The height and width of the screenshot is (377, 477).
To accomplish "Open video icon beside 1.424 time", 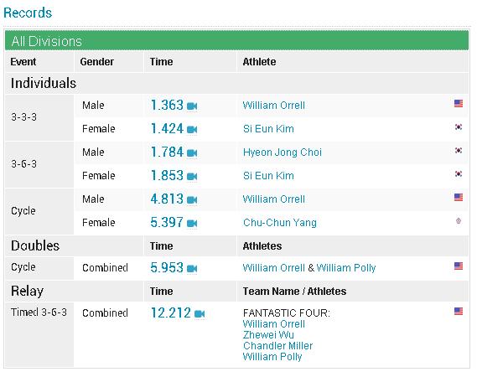I will [192, 130].
